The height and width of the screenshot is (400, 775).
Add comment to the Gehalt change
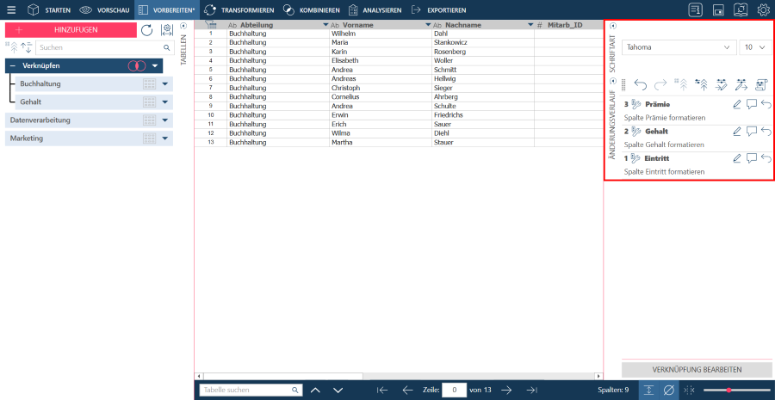click(752, 132)
